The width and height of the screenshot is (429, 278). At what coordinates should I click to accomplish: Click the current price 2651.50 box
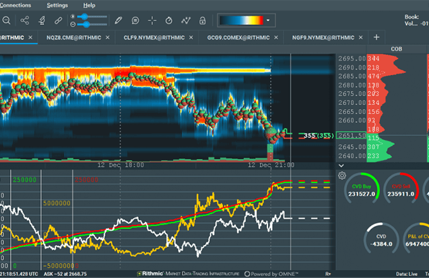click(x=351, y=135)
